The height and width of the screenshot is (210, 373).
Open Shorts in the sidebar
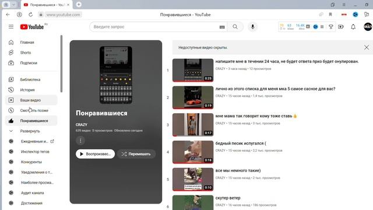(x=31, y=52)
